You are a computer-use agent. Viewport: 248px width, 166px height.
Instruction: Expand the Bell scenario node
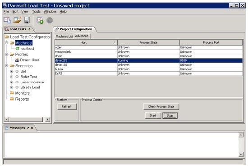point(12,71)
